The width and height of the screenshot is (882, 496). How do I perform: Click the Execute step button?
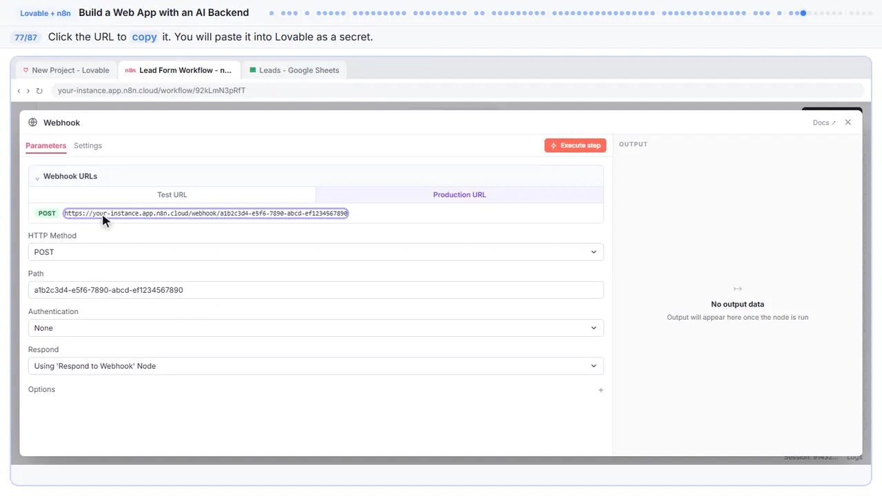pos(575,145)
